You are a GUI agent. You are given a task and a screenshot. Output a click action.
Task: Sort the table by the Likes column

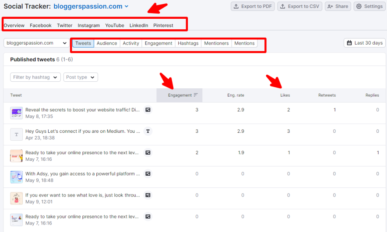point(285,95)
